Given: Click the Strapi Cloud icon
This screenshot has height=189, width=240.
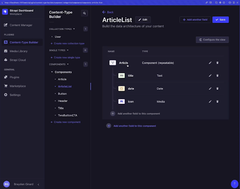Looking at the screenshot, I should pyautogui.click(x=6, y=60).
